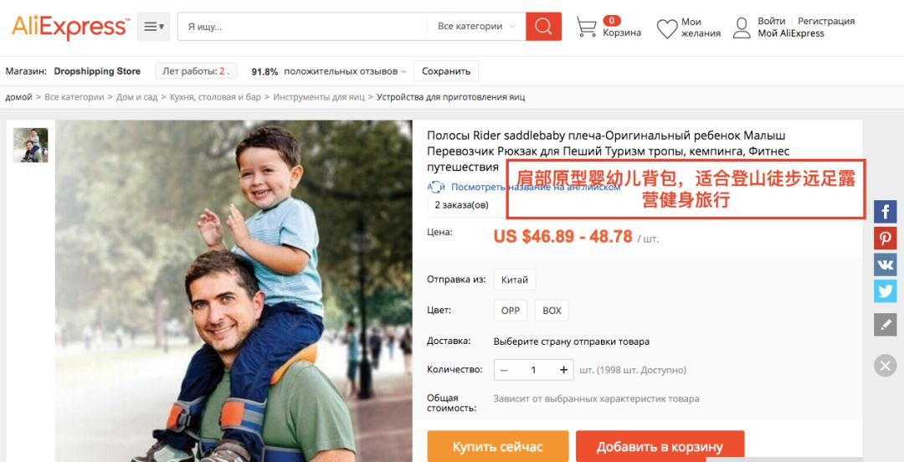Viewport: 904px width, 462px height.
Task: Choose Китай as shipping origin
Action: 515,280
